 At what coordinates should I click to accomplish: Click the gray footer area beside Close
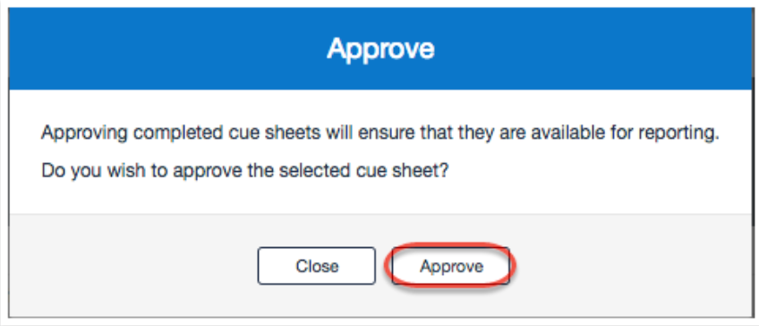pos(145,265)
